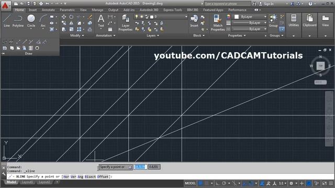Image resolution: width=335 pixels, height=188 pixels.
Task: Click the ByLayer object color swatch
Action: [237, 17]
